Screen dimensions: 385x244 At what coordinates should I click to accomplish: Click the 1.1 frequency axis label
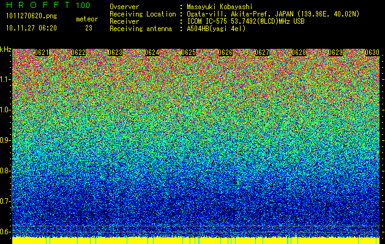6,79
